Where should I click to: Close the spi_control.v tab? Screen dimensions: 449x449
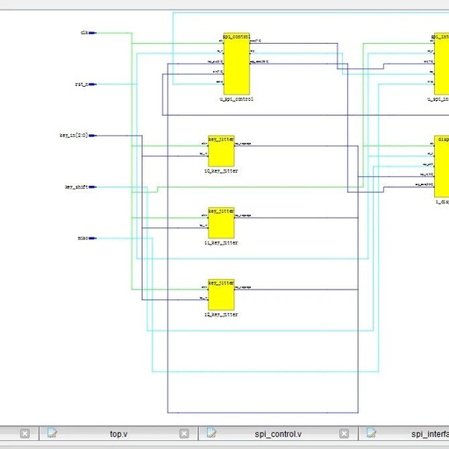point(344,433)
